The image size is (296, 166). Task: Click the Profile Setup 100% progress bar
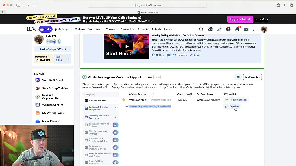point(53,49)
